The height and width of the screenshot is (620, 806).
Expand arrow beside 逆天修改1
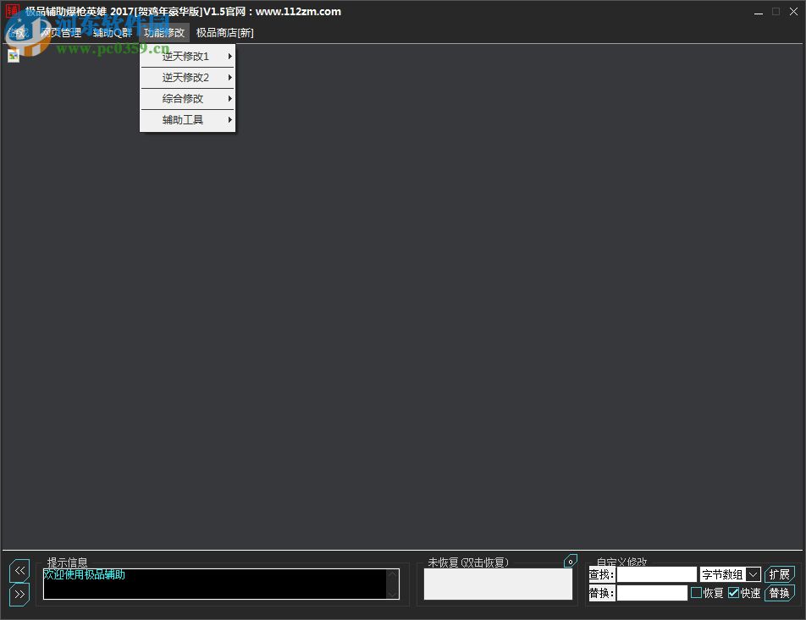click(229, 56)
